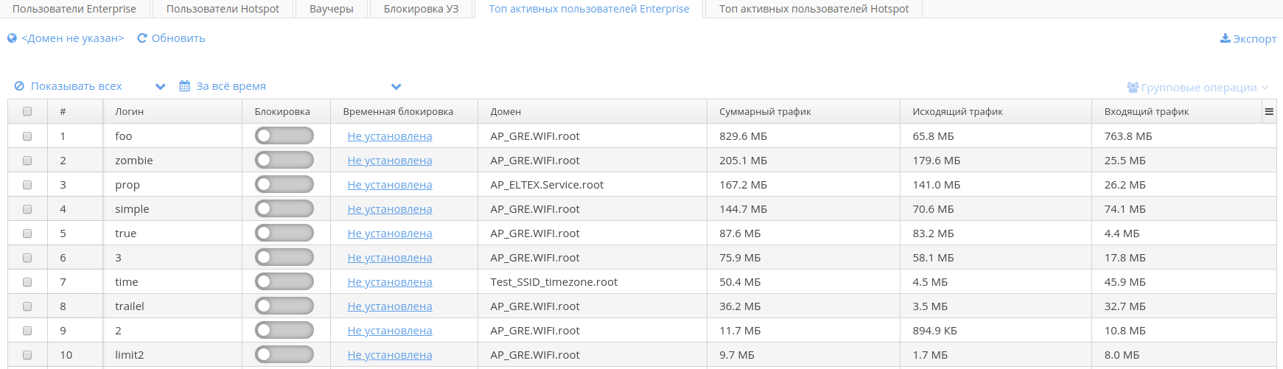The image size is (1283, 369).
Task: Click the Показывать всех filter circle icon
Action: point(20,86)
